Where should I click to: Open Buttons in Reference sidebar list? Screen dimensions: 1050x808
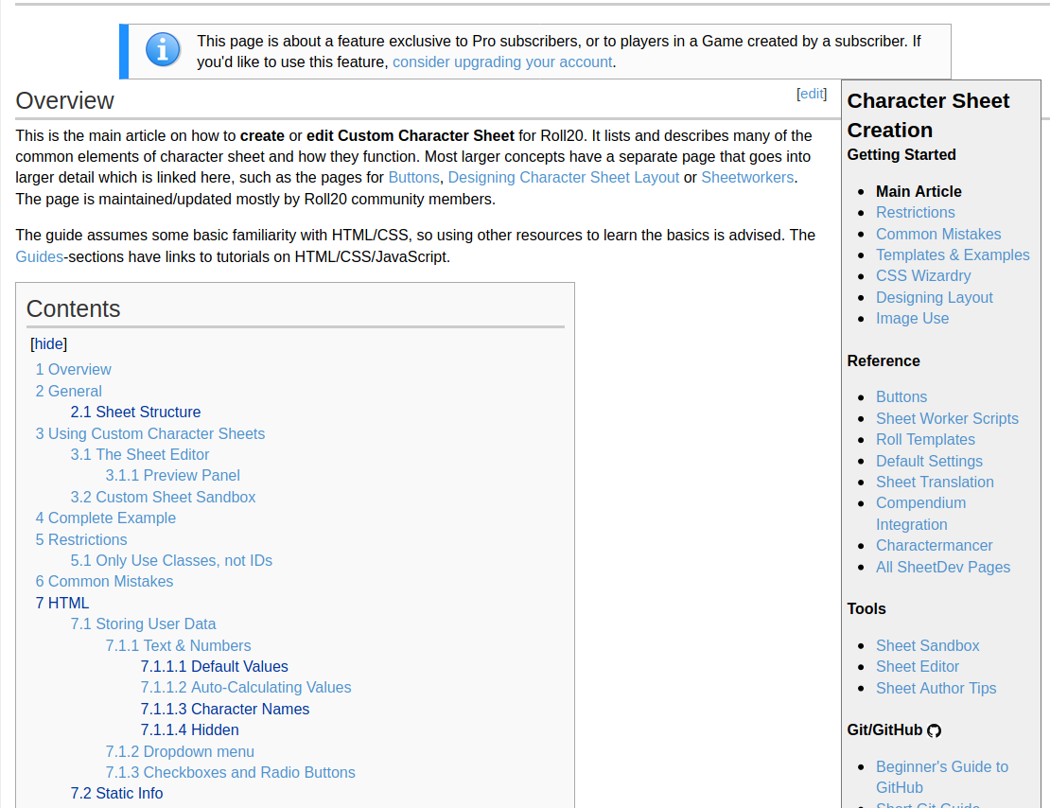901,397
